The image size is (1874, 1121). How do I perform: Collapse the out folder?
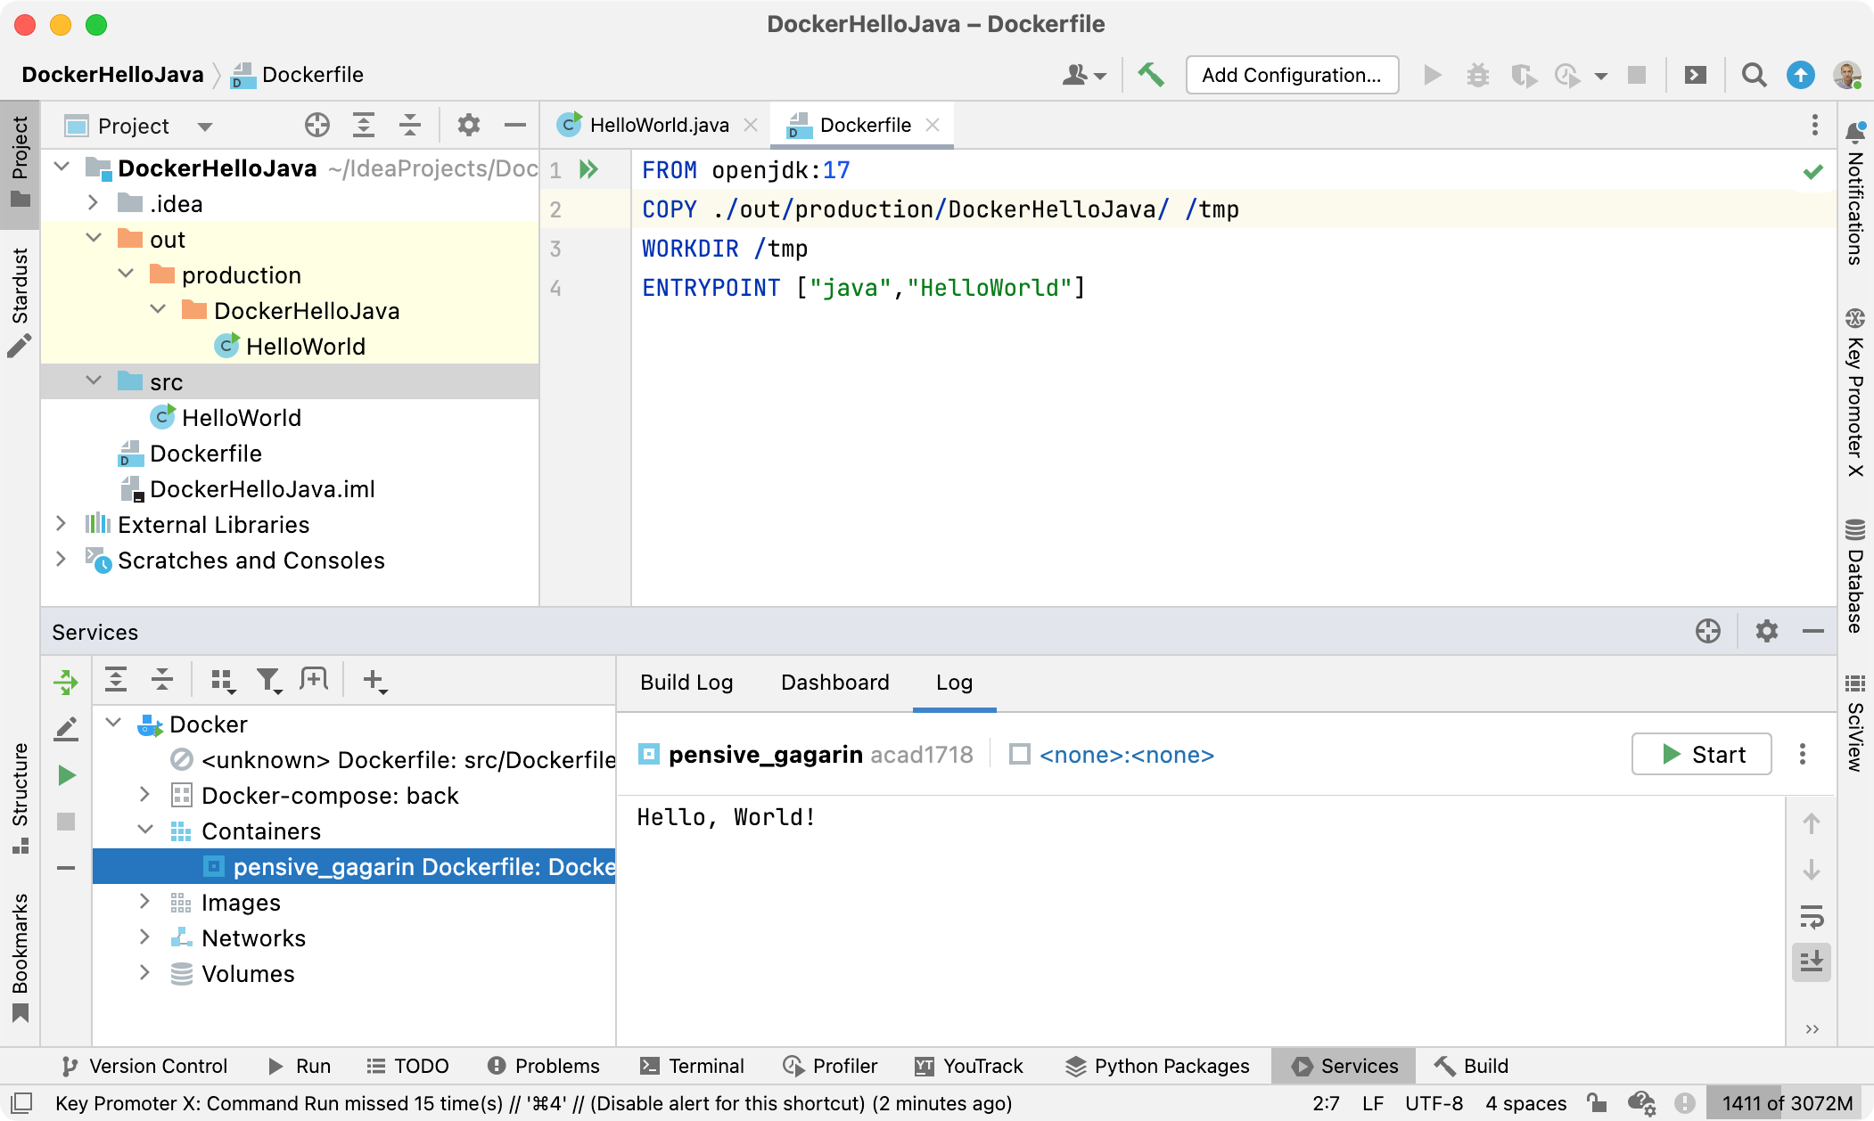(x=93, y=239)
